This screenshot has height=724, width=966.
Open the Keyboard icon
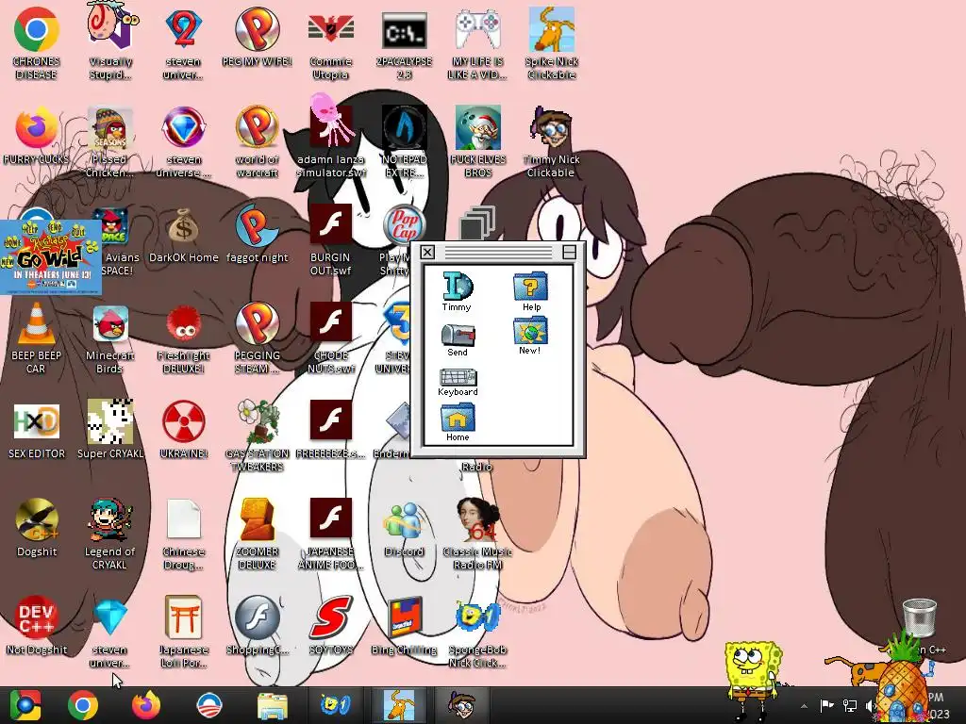click(458, 383)
